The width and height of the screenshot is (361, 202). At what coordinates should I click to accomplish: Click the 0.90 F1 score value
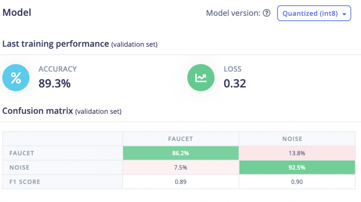click(x=299, y=182)
